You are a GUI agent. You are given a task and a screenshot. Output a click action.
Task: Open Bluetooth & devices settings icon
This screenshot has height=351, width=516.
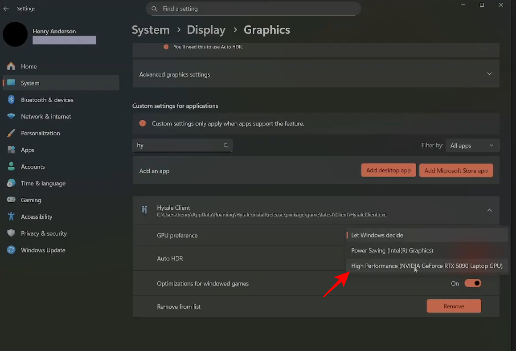pos(11,100)
